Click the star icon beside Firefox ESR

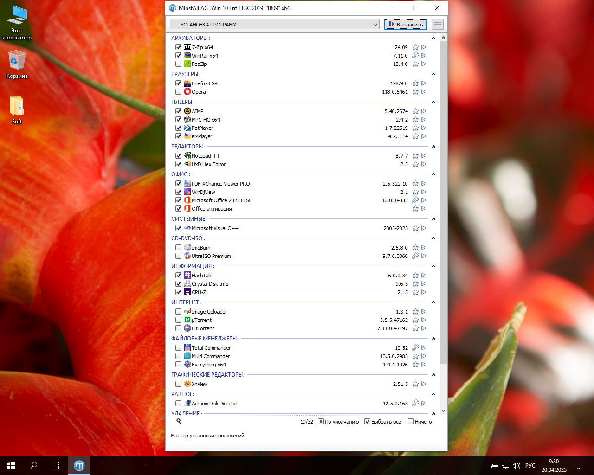coord(415,83)
